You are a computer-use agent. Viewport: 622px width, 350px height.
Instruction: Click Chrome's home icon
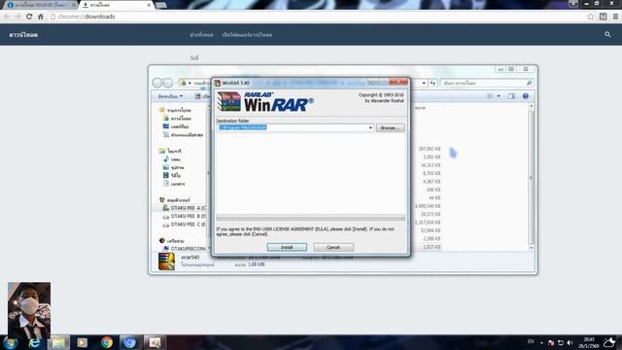[x=41, y=17]
